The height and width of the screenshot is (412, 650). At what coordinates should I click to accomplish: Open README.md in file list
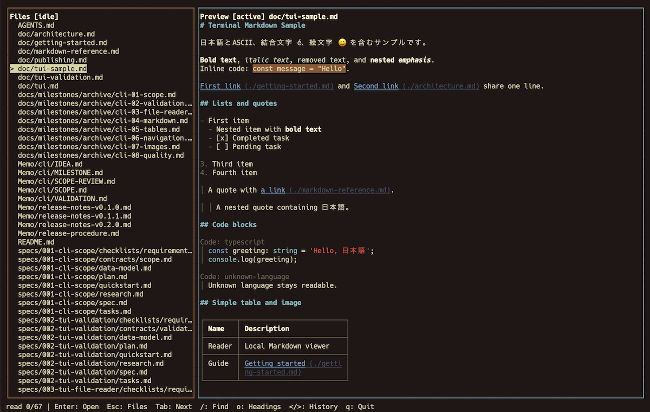click(36, 242)
